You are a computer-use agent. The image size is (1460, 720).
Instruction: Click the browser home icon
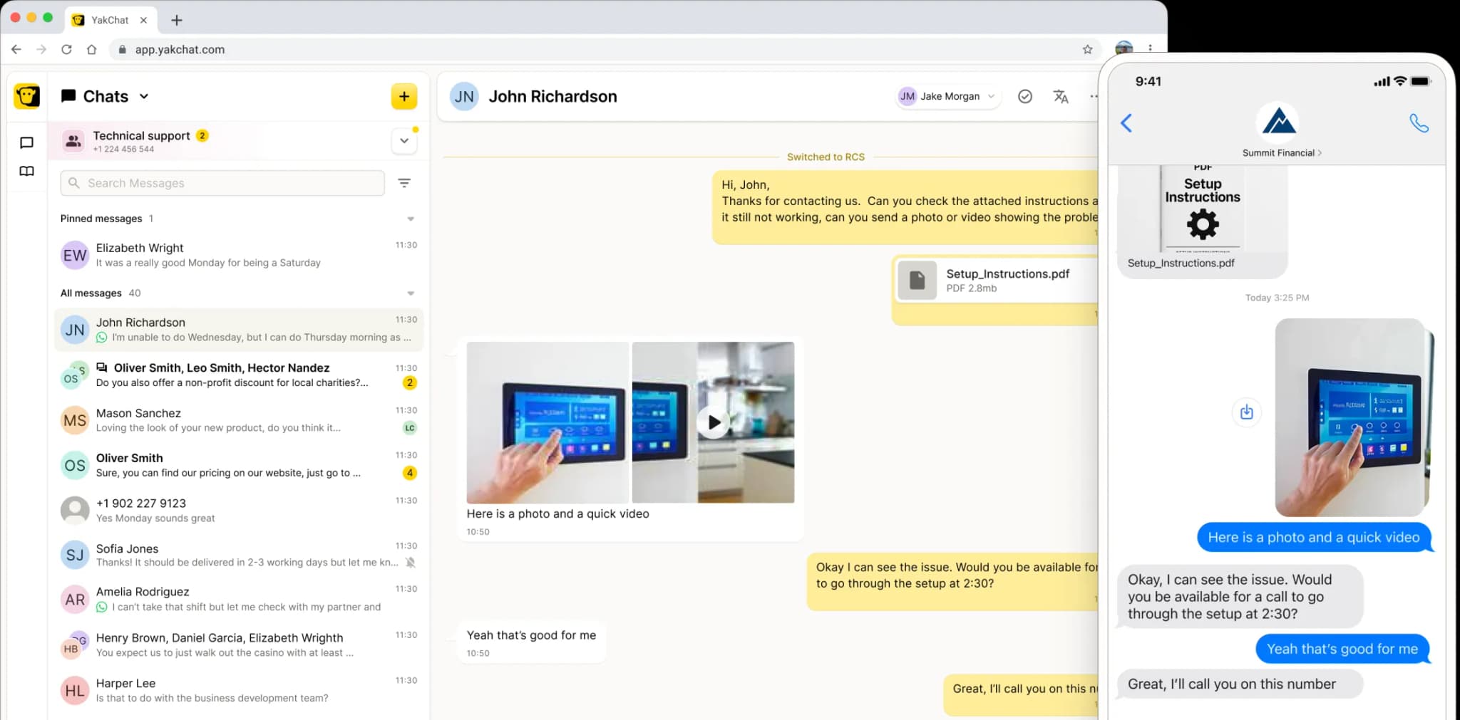91,49
